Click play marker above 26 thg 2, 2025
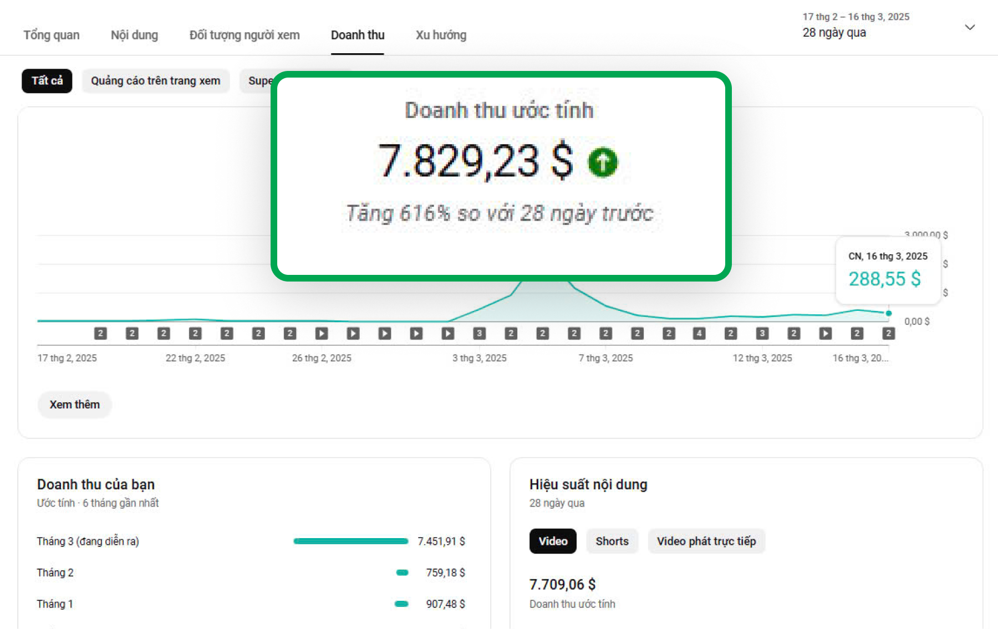 (322, 333)
